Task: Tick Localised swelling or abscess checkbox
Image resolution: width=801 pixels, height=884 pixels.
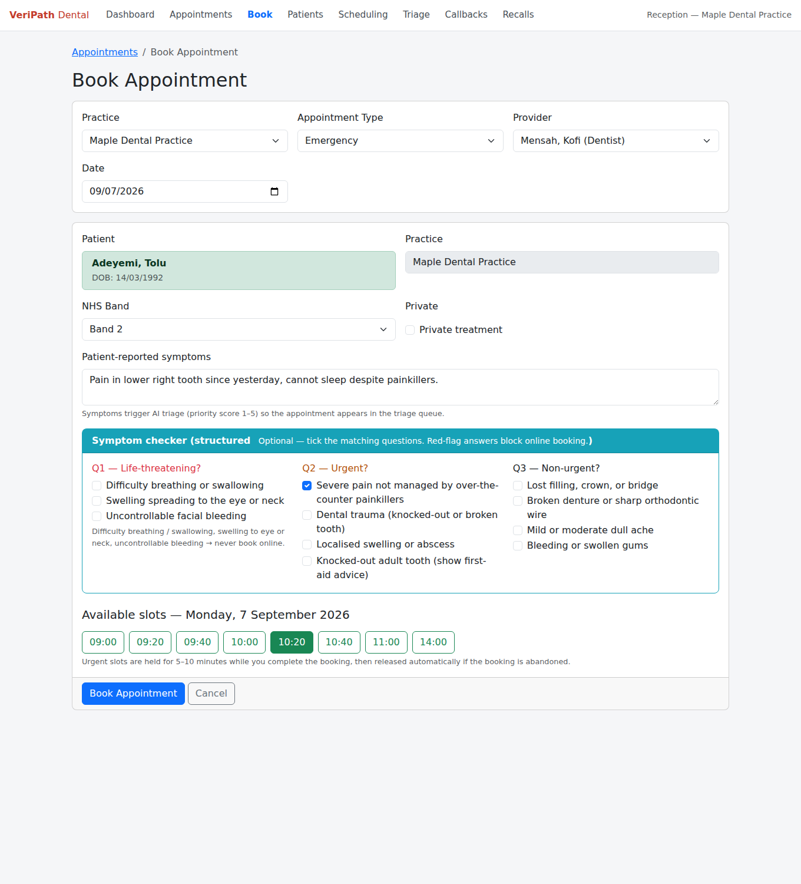Action: coord(307,545)
